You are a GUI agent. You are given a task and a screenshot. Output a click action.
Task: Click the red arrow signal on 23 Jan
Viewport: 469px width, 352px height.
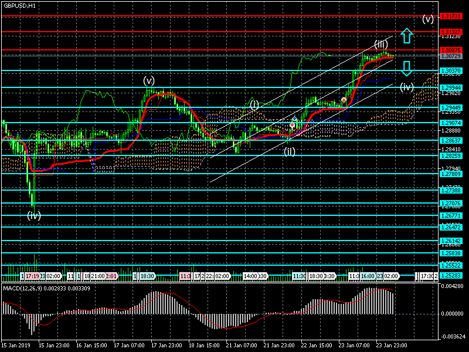click(x=343, y=100)
